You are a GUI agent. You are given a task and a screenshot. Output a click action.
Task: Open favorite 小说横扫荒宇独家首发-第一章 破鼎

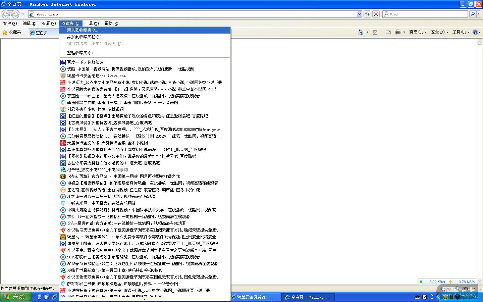145,291
